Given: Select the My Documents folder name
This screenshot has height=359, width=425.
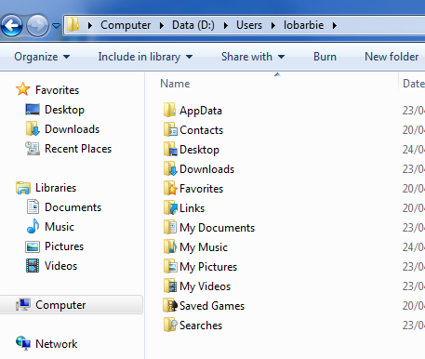Looking at the screenshot, I should coord(217,228).
